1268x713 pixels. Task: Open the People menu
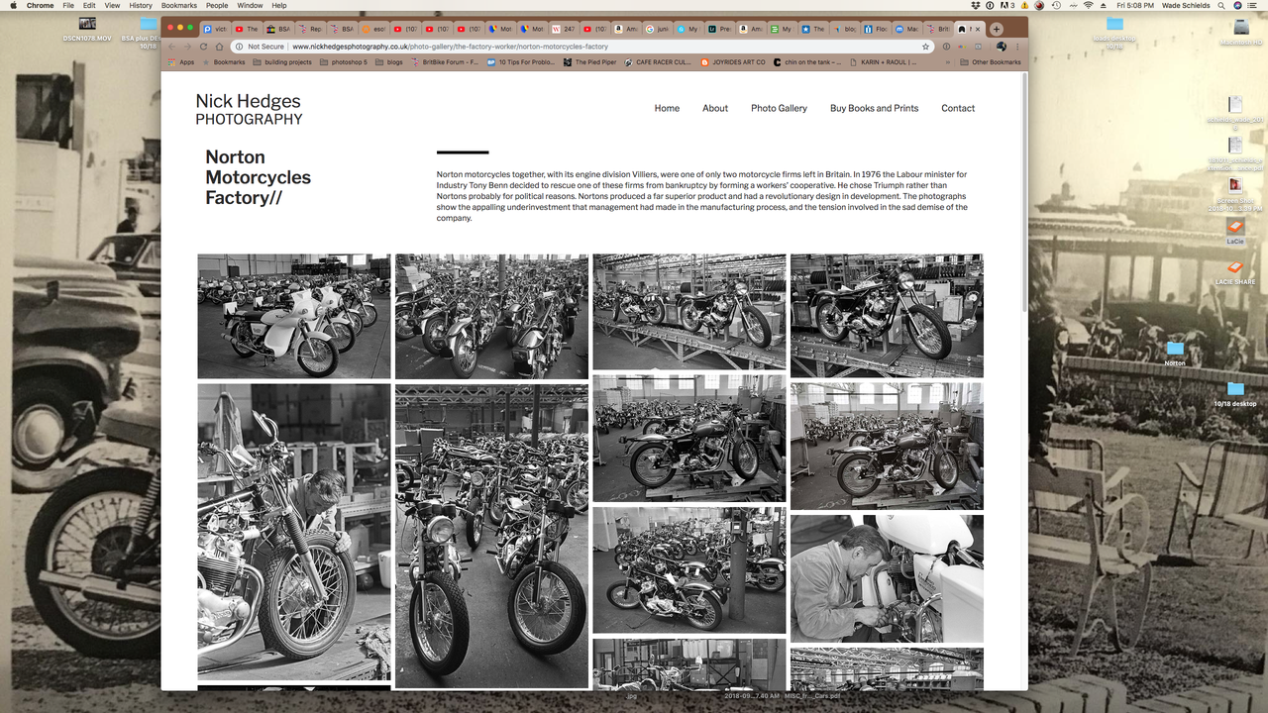pos(217,5)
